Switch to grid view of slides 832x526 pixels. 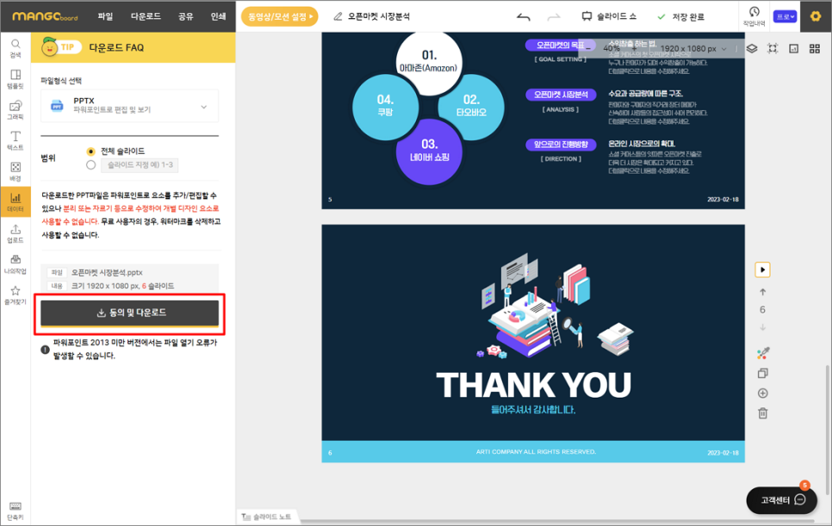(815, 49)
